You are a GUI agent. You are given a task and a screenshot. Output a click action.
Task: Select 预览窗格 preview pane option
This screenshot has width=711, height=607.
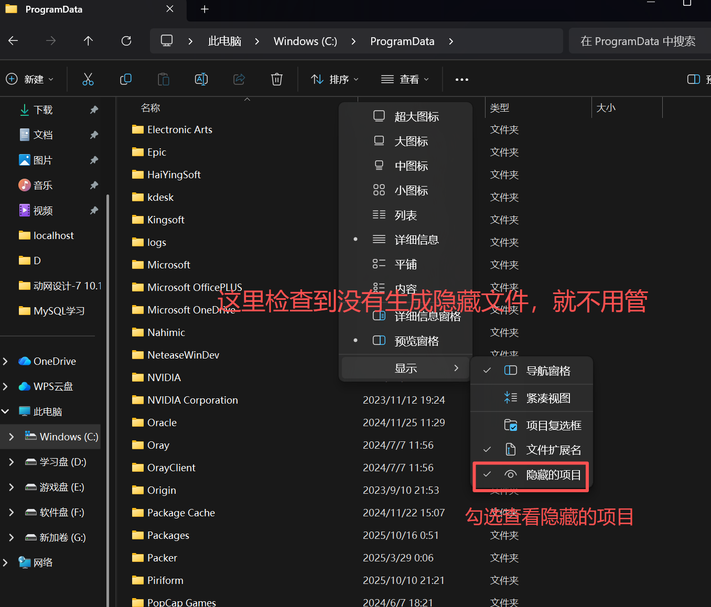406,341
